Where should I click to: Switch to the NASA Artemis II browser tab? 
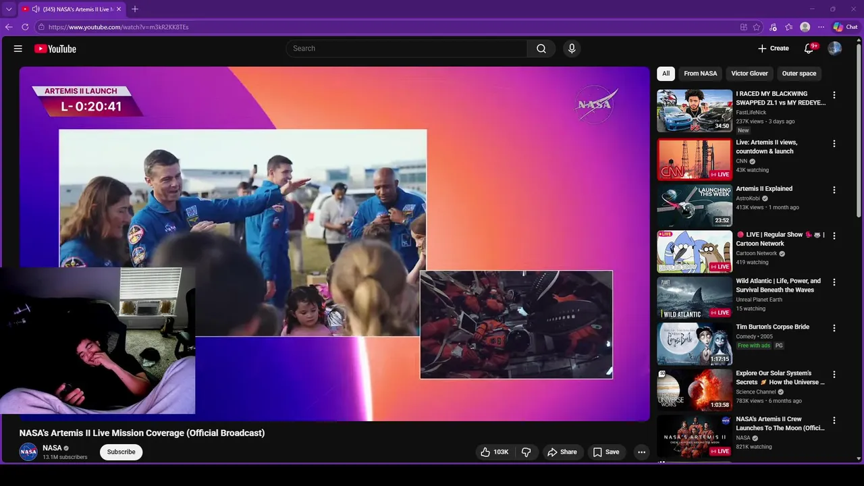(72, 9)
